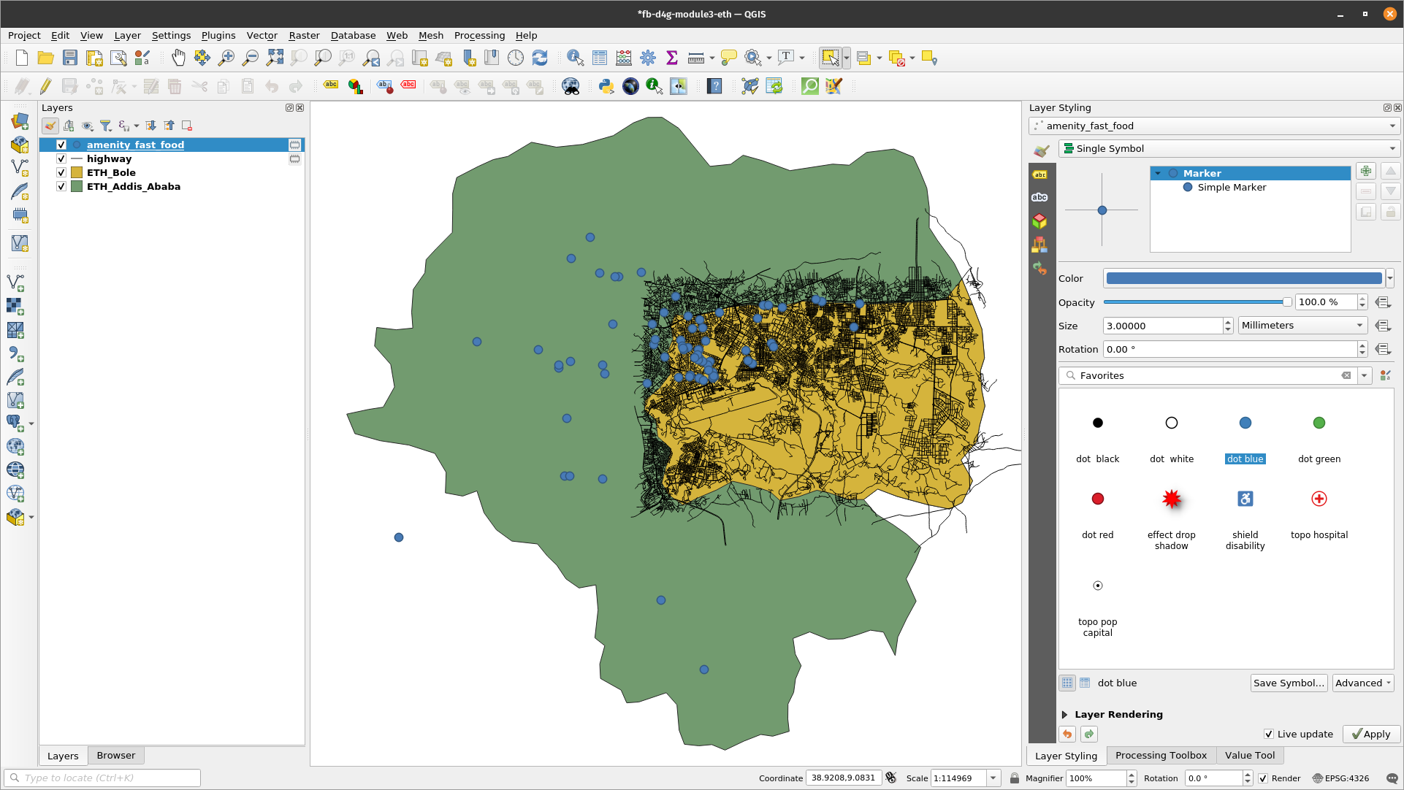The width and height of the screenshot is (1404, 790).
Task: Click Save Symbol button
Action: [x=1289, y=682]
